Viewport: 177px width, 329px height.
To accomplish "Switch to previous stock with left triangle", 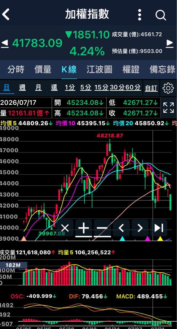I will pyautogui.click(x=5, y=43).
